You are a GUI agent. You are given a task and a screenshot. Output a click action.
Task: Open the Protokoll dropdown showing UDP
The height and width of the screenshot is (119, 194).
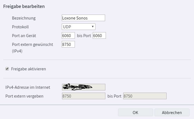[x=78, y=27]
